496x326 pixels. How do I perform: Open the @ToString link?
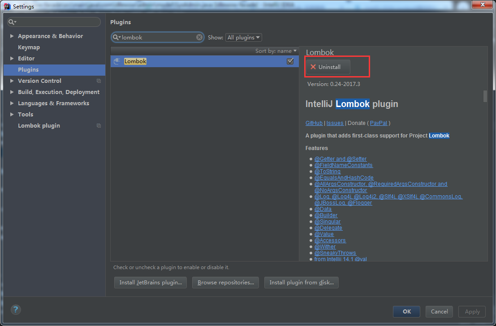click(328, 172)
